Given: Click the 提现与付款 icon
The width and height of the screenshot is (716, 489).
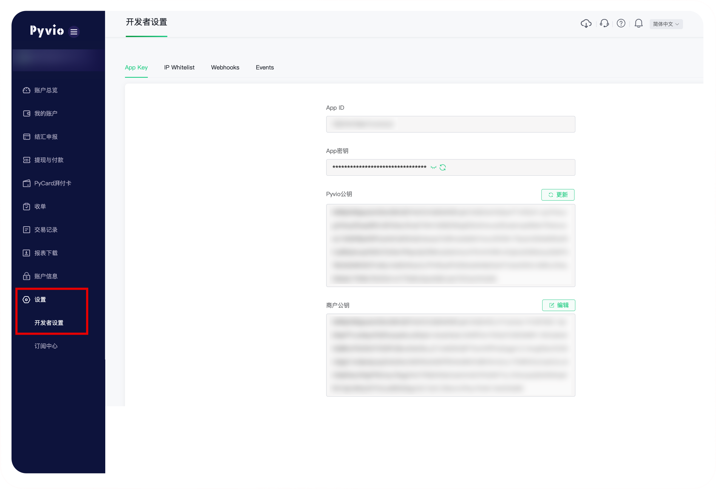Looking at the screenshot, I should (27, 160).
